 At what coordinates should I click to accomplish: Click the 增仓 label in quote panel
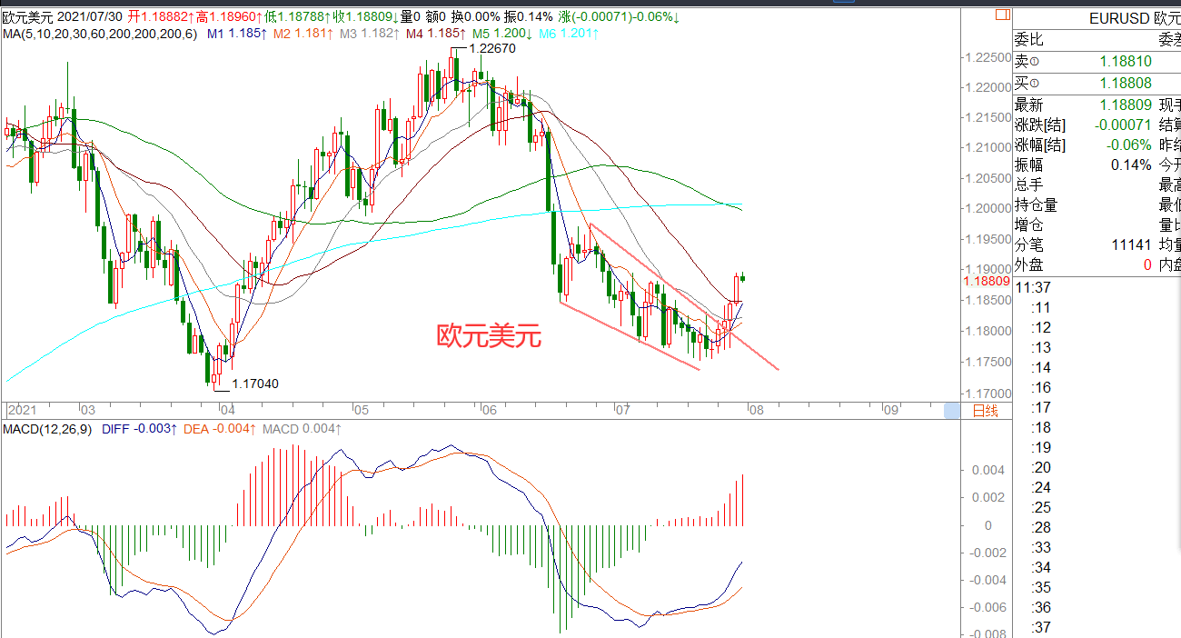coord(1029,224)
